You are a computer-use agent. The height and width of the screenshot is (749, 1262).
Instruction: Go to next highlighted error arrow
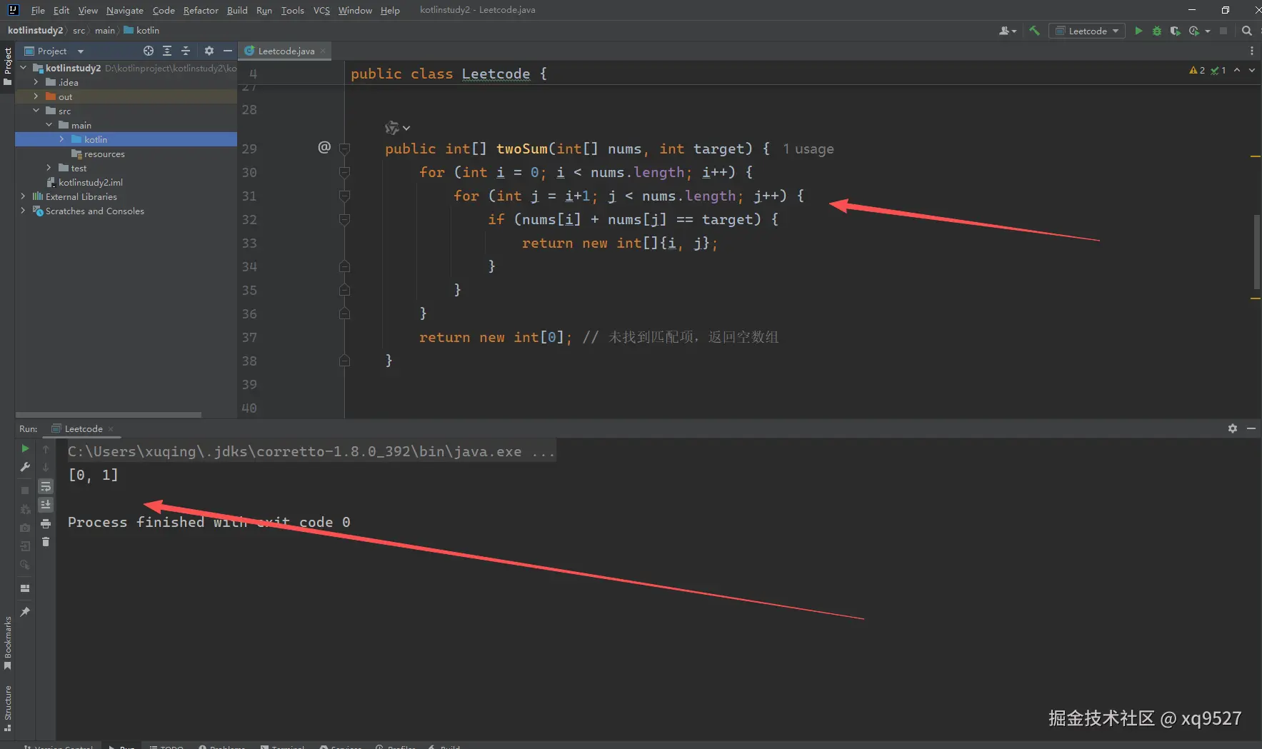(1252, 70)
